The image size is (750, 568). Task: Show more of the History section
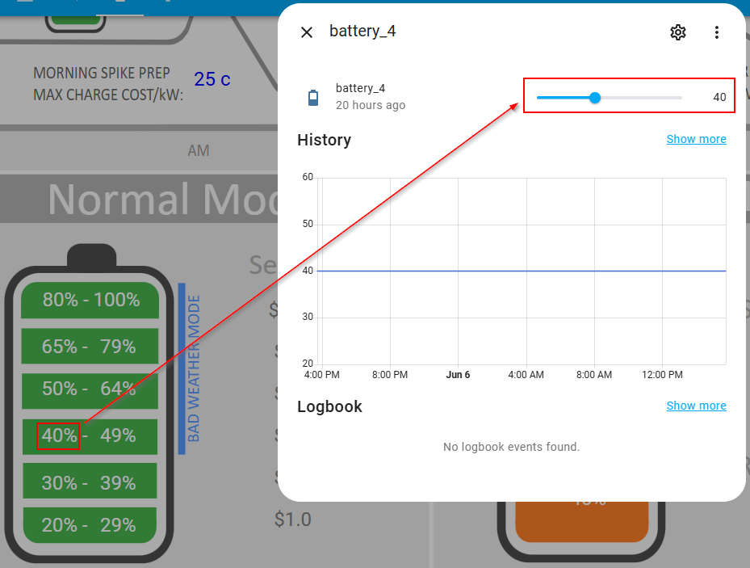click(696, 139)
